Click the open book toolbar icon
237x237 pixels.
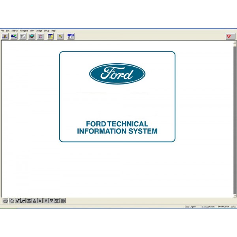click(23, 36)
